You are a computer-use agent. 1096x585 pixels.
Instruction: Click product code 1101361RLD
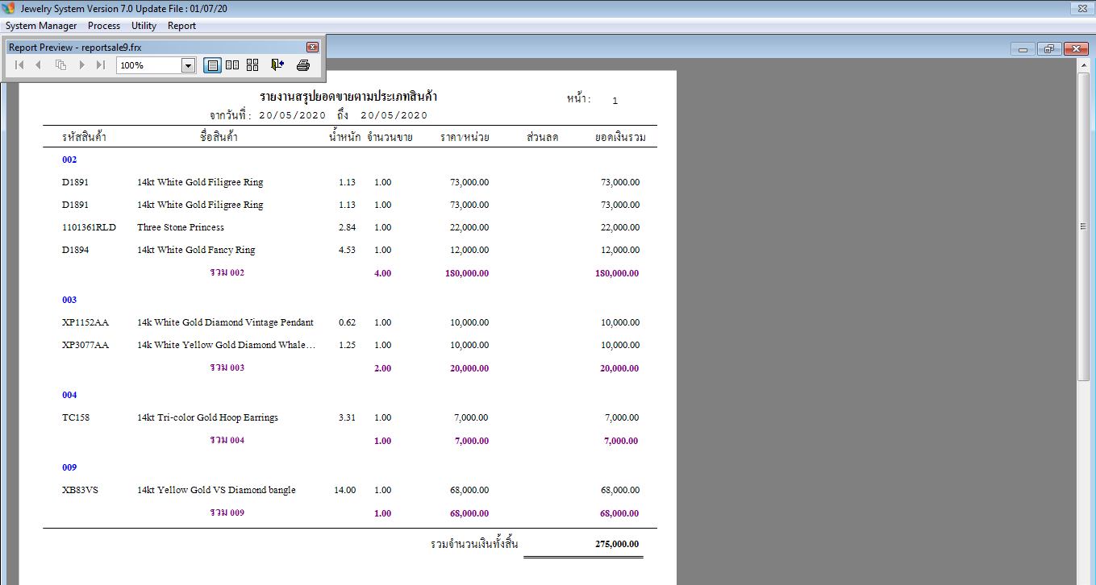pos(89,227)
